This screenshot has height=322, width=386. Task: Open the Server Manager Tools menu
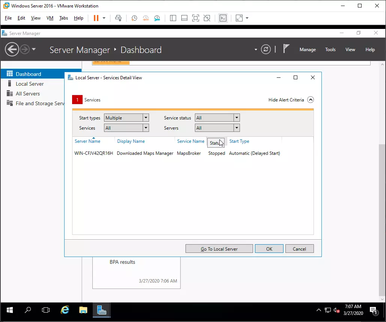pos(330,50)
